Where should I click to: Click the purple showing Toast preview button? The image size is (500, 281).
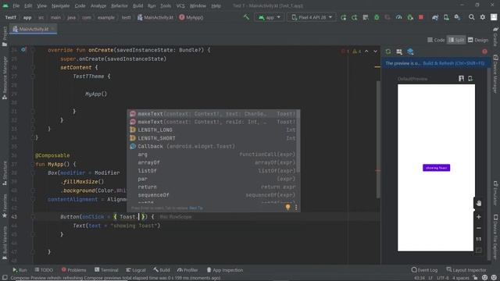pos(436,168)
